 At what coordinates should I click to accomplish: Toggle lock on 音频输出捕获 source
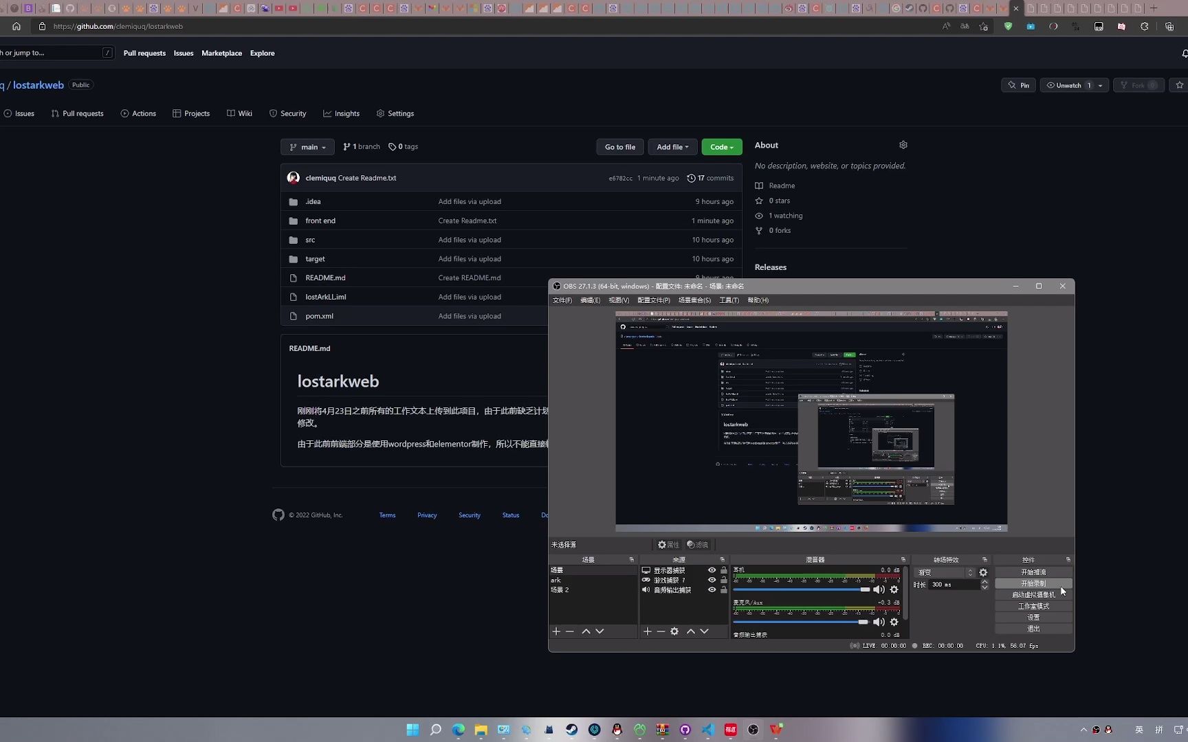[723, 589]
